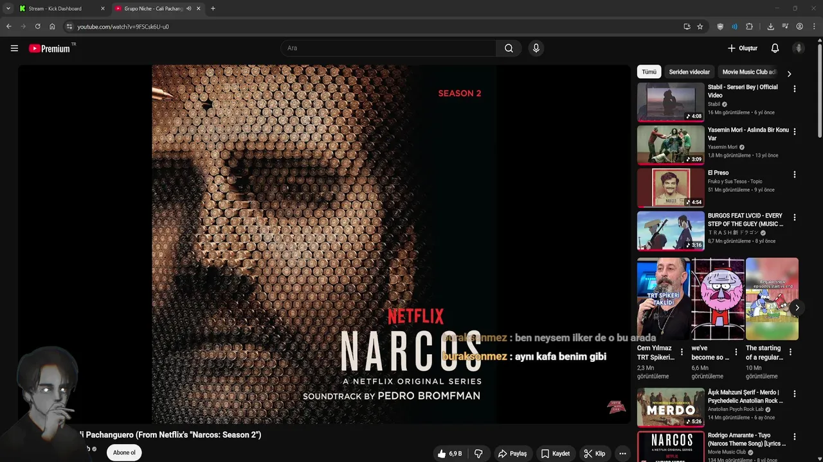Viewport: 823px width, 462px height.
Task: Open Yasemin Mori - Aslında Bir Konu Var link
Action: click(748, 134)
